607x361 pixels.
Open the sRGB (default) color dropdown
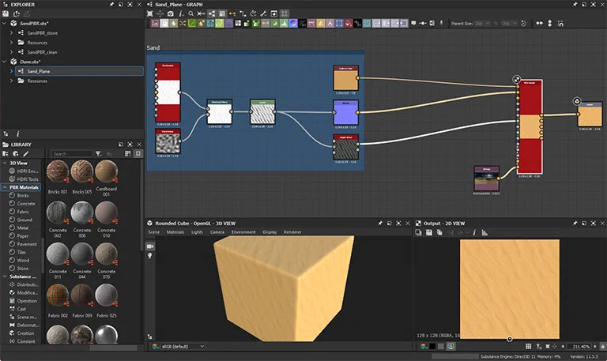click(183, 346)
